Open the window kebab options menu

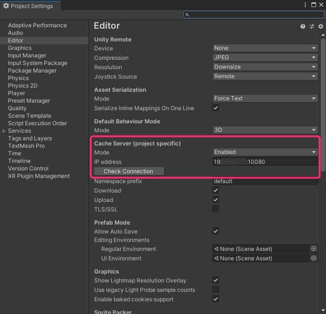306,5
